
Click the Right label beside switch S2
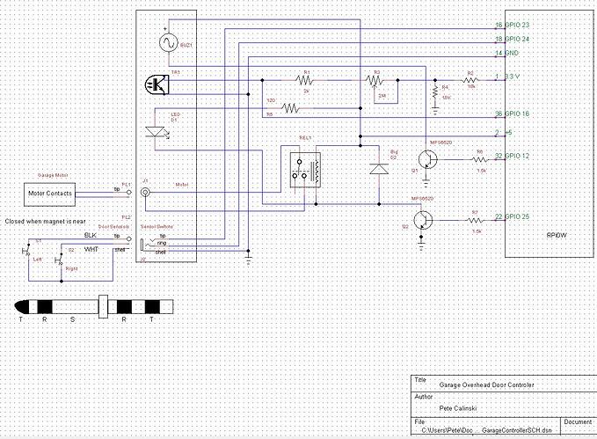click(x=71, y=268)
